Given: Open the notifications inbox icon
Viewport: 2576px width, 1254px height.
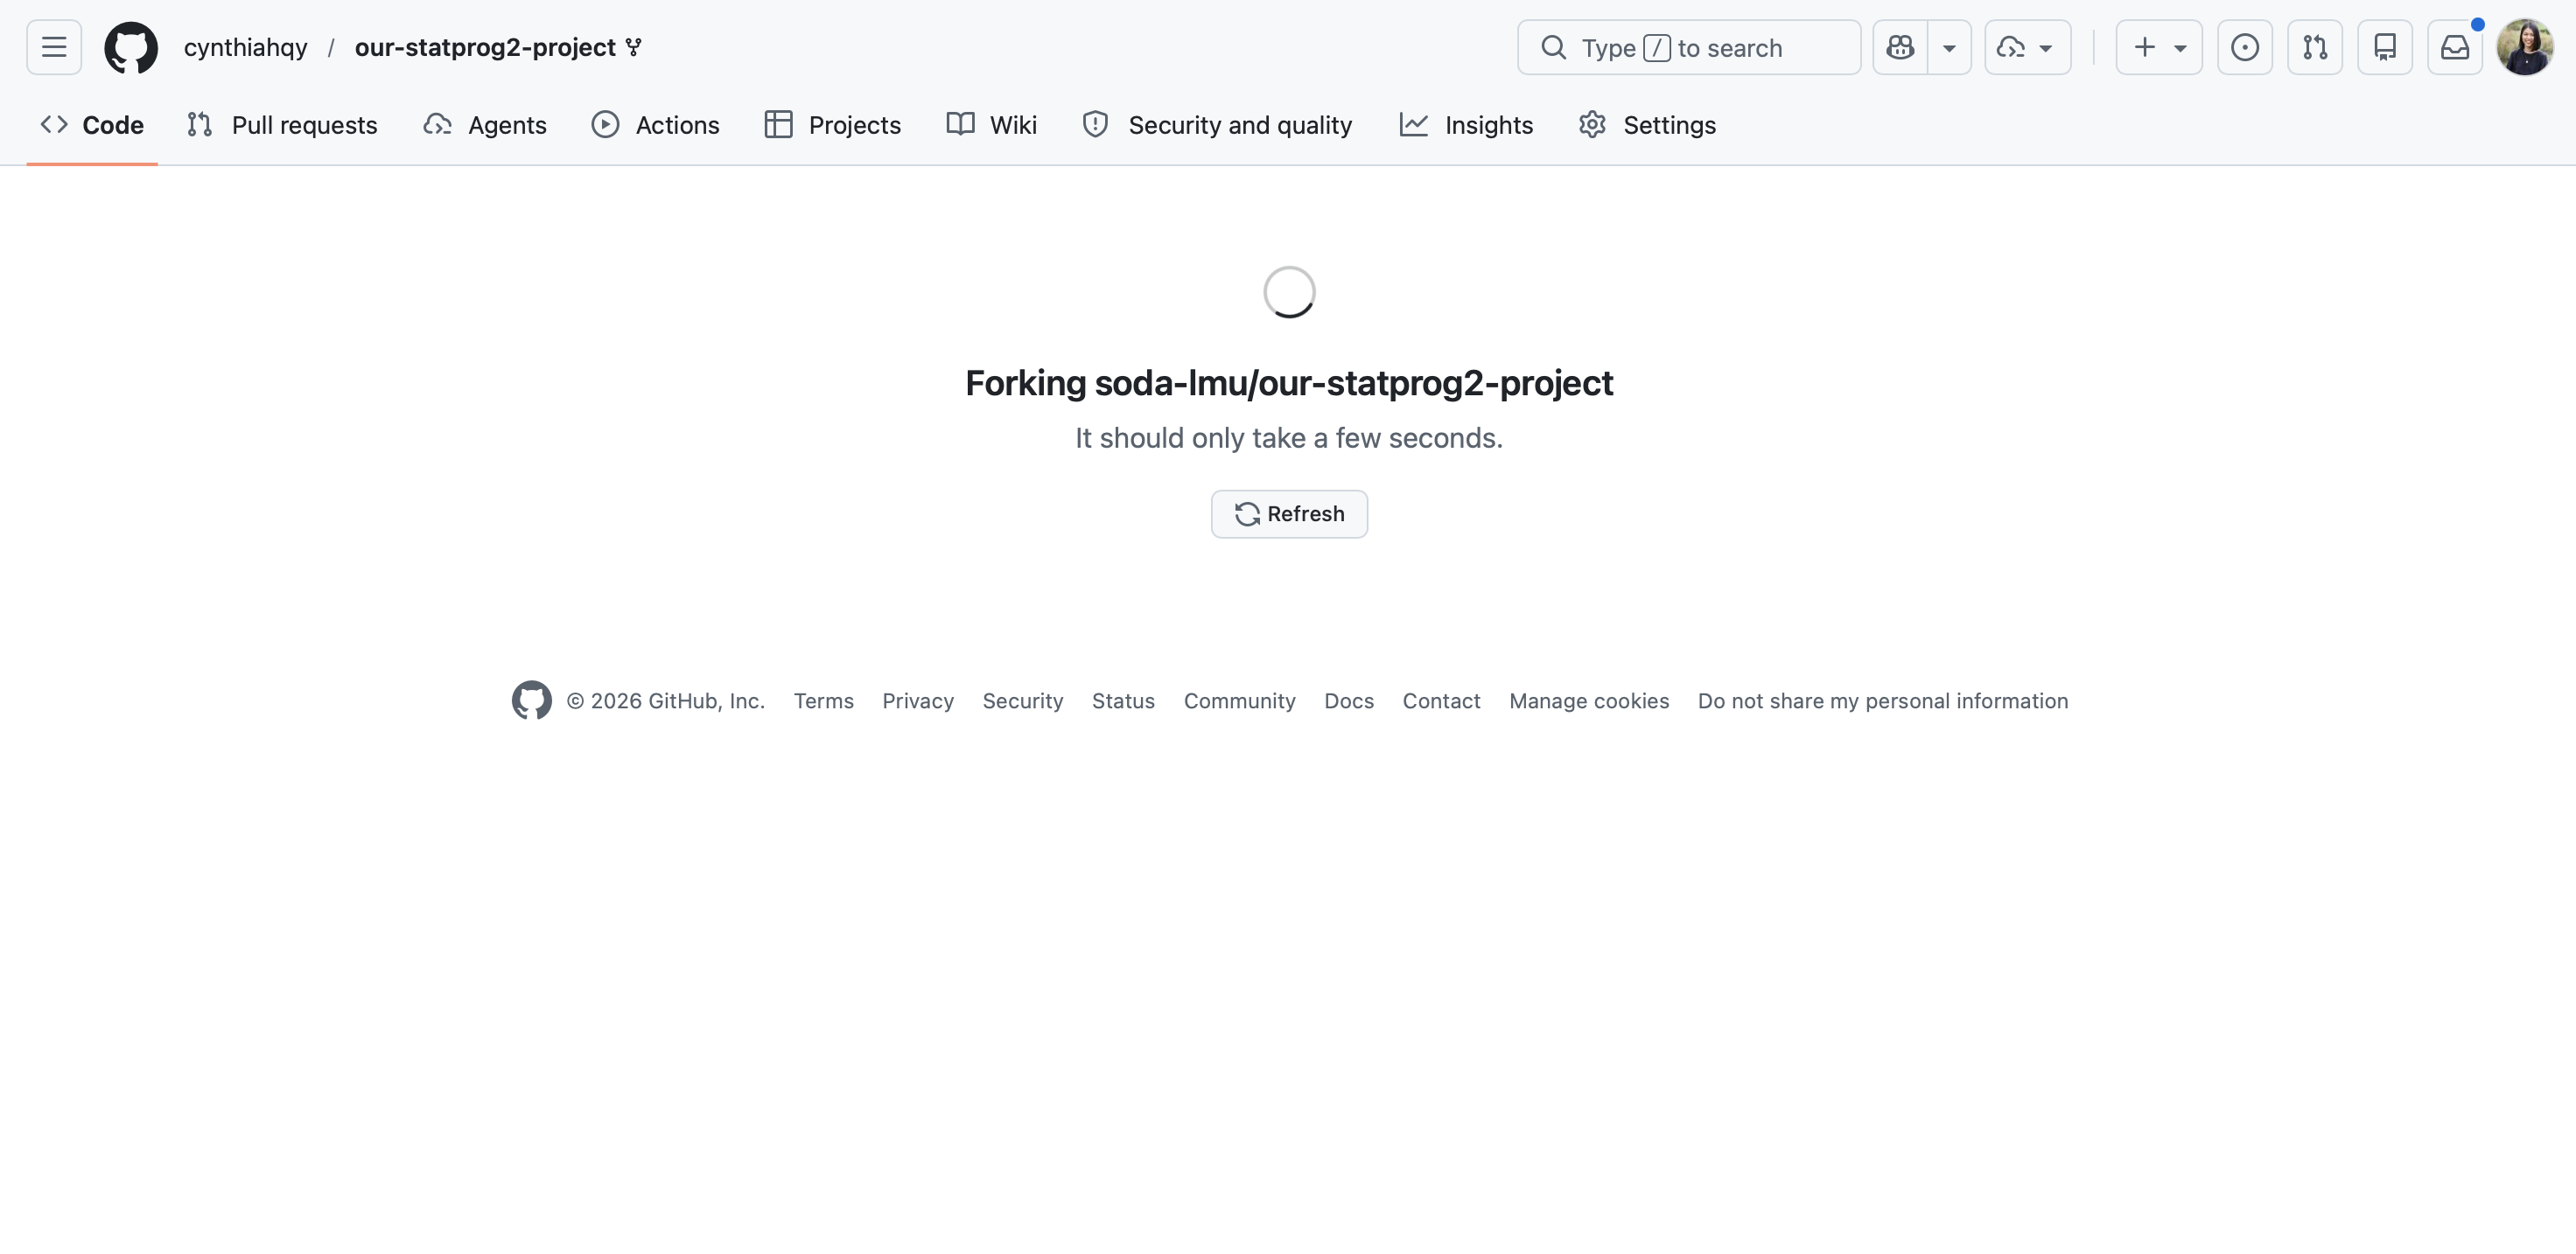Looking at the screenshot, I should 2454,47.
